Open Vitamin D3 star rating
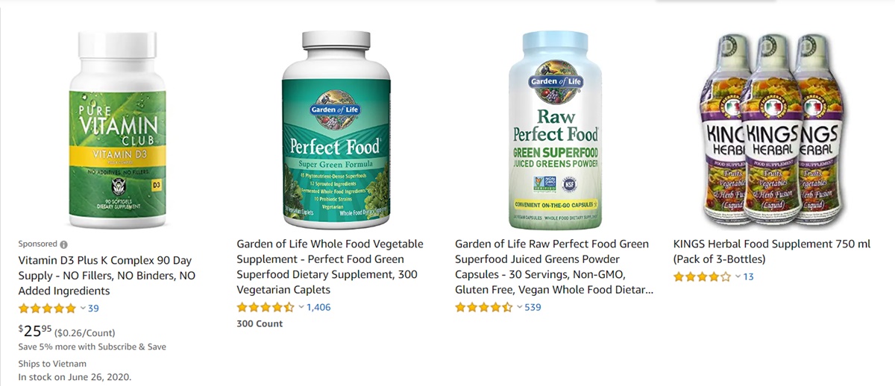The image size is (895, 386). click(x=47, y=308)
